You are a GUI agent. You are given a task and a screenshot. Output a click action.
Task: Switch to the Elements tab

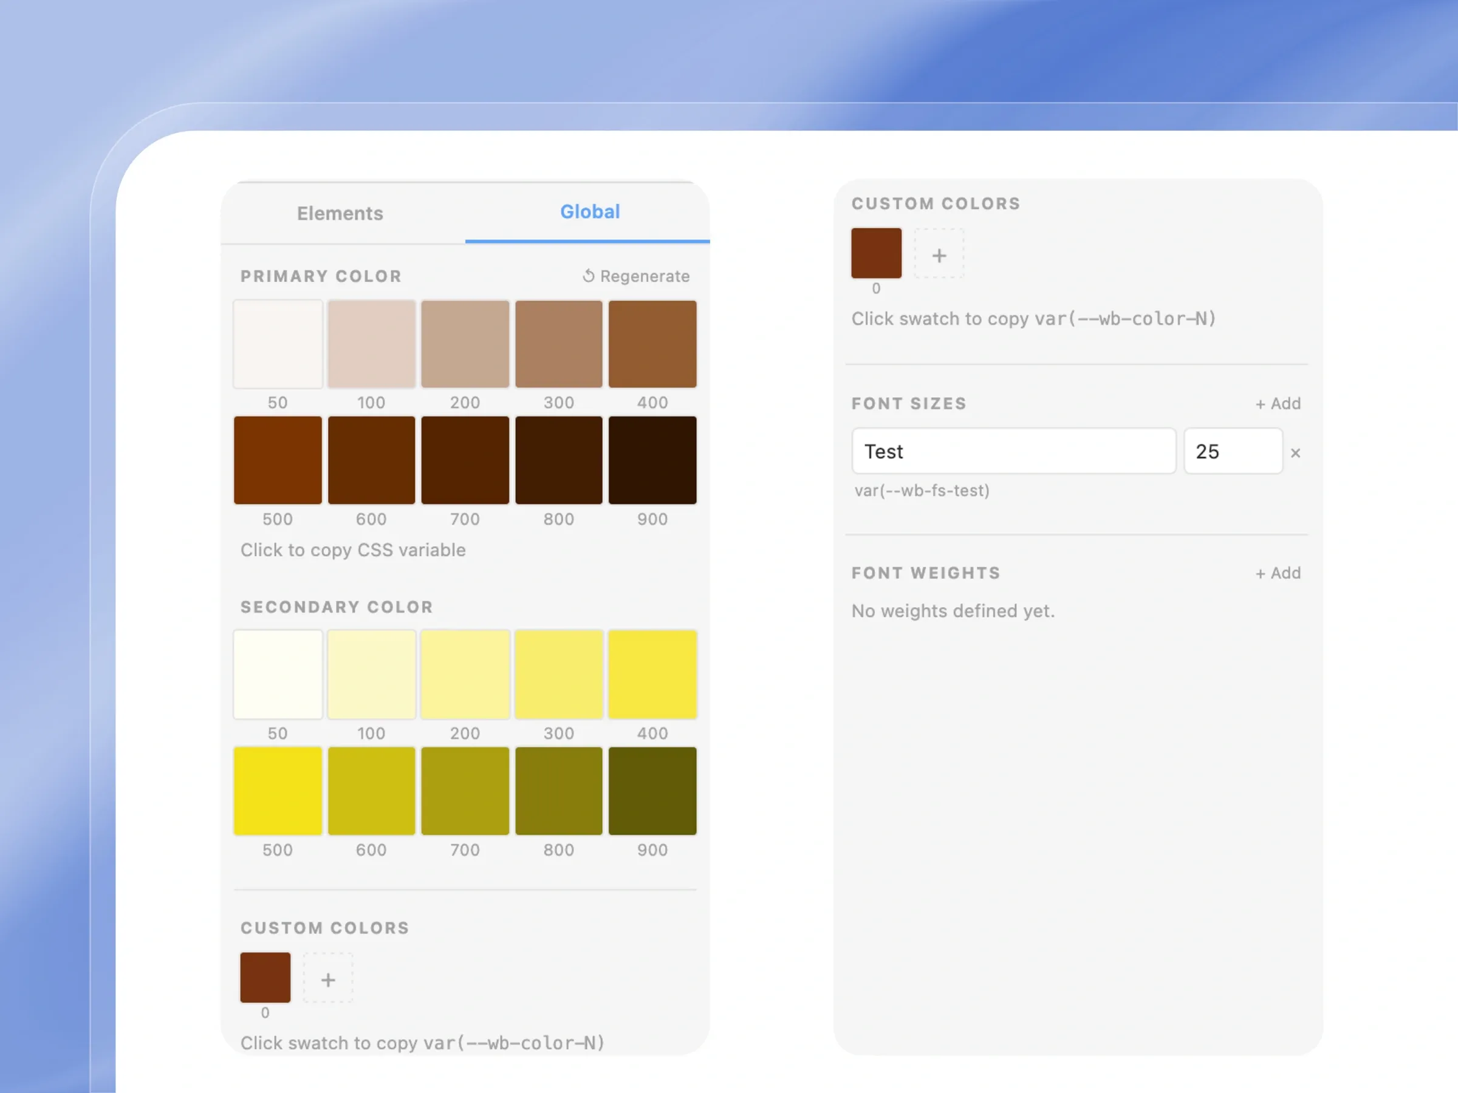point(340,214)
